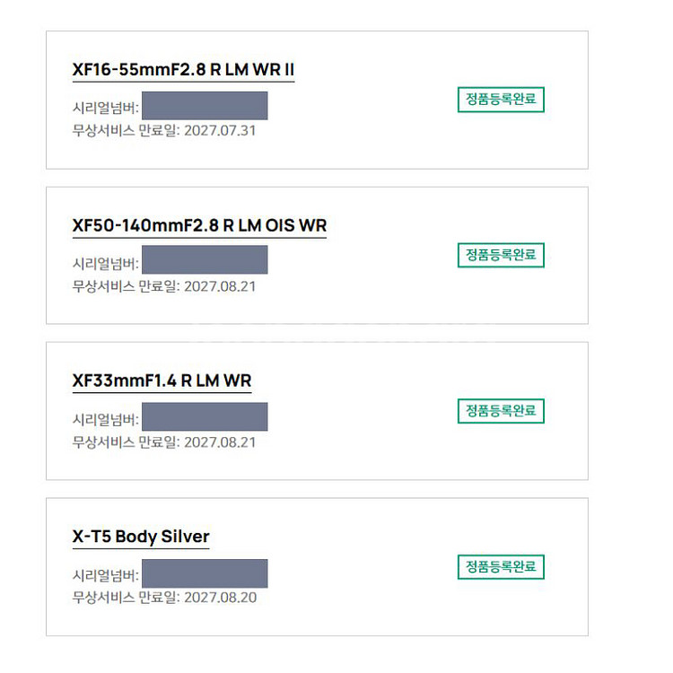The image size is (673, 673).
Task: Click the 정품등록완료 badge for XF50-140mm lens
Action: tap(501, 255)
